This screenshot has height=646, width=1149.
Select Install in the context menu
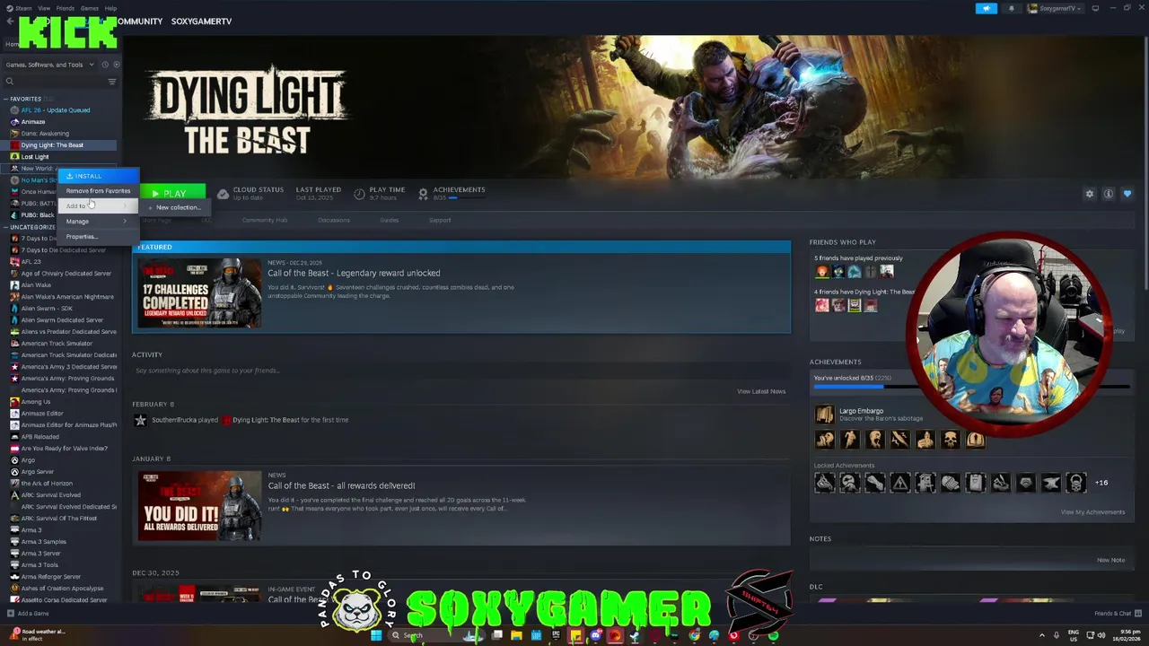point(99,176)
